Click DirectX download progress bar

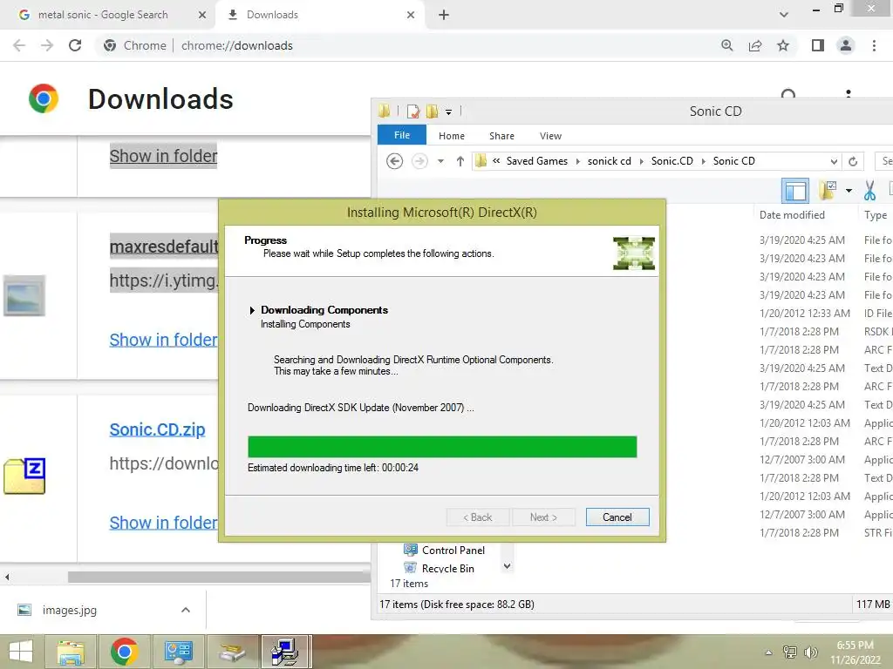pyautogui.click(x=442, y=447)
